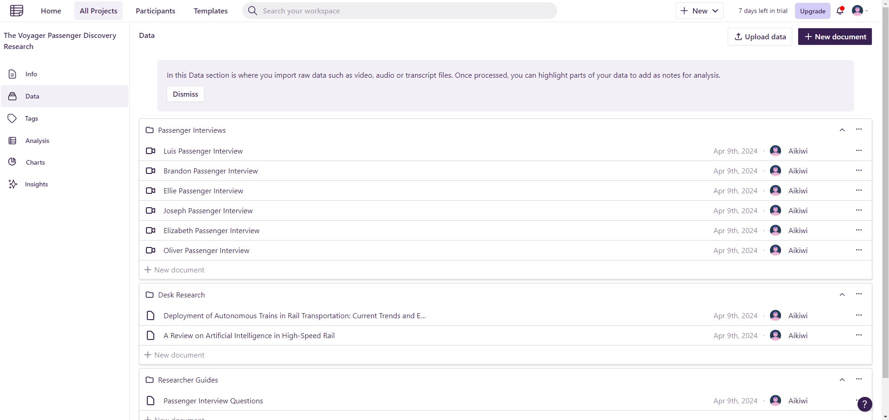Click the Upload data button
889x420 pixels.
pyautogui.click(x=760, y=37)
